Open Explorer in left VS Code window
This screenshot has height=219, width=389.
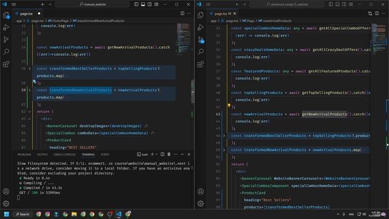click(x=6, y=15)
